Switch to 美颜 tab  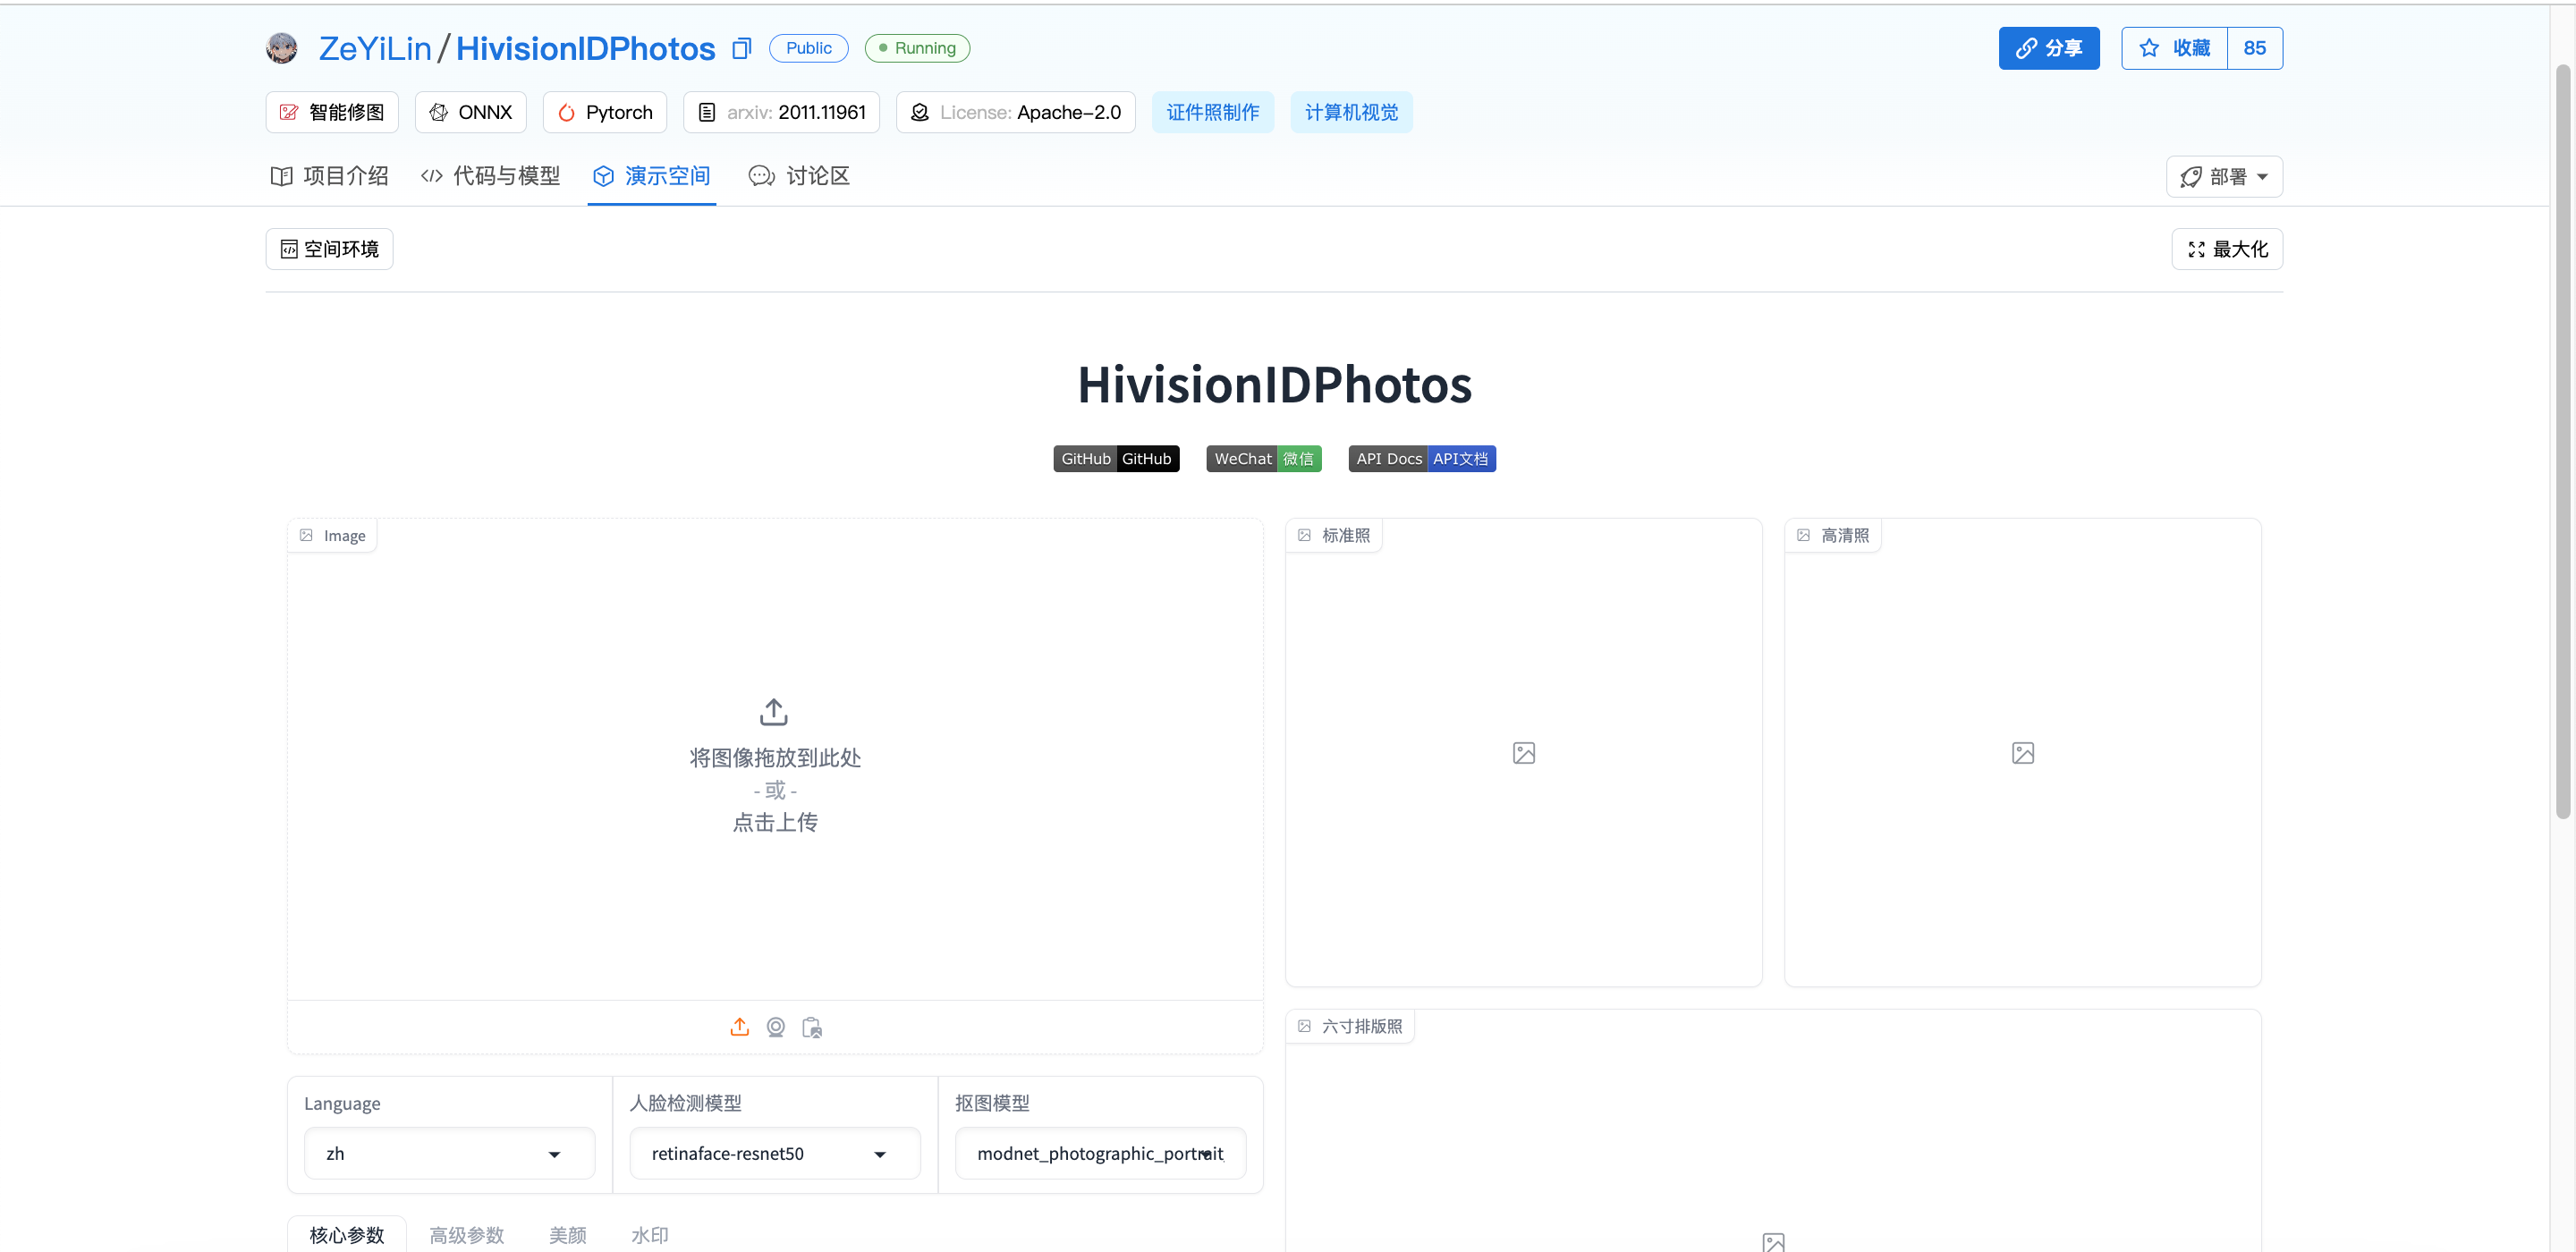[x=568, y=1234]
